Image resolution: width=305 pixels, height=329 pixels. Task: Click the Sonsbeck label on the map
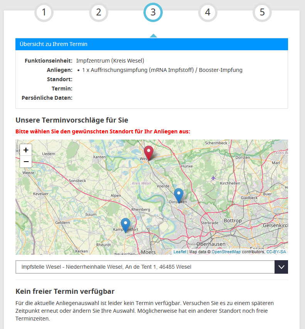point(78,181)
